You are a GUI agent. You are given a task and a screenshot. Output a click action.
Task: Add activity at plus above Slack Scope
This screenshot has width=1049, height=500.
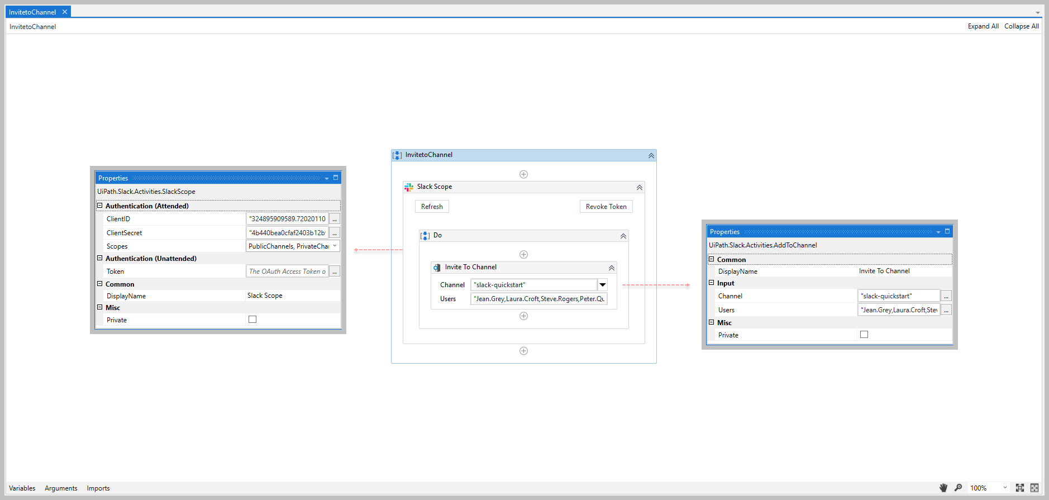point(523,174)
